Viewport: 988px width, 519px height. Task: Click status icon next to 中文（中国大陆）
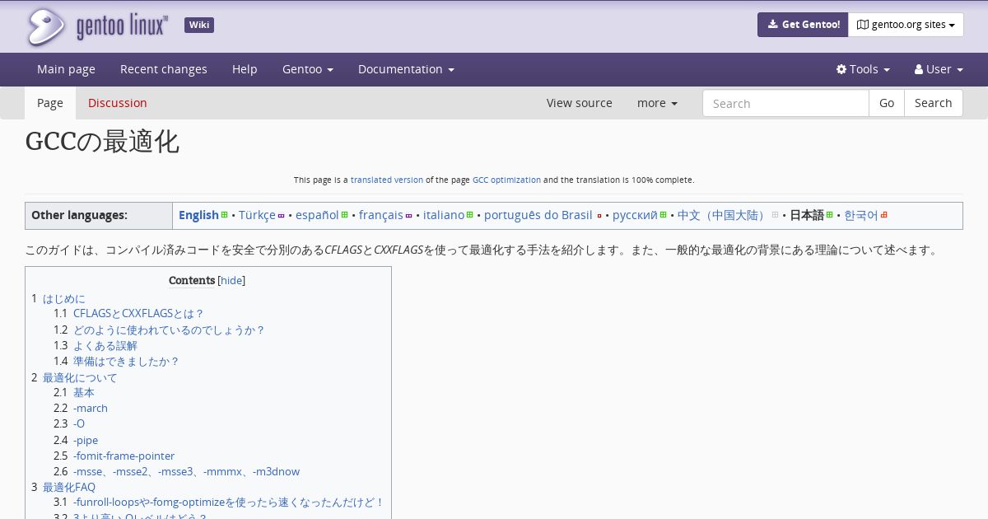tap(775, 215)
